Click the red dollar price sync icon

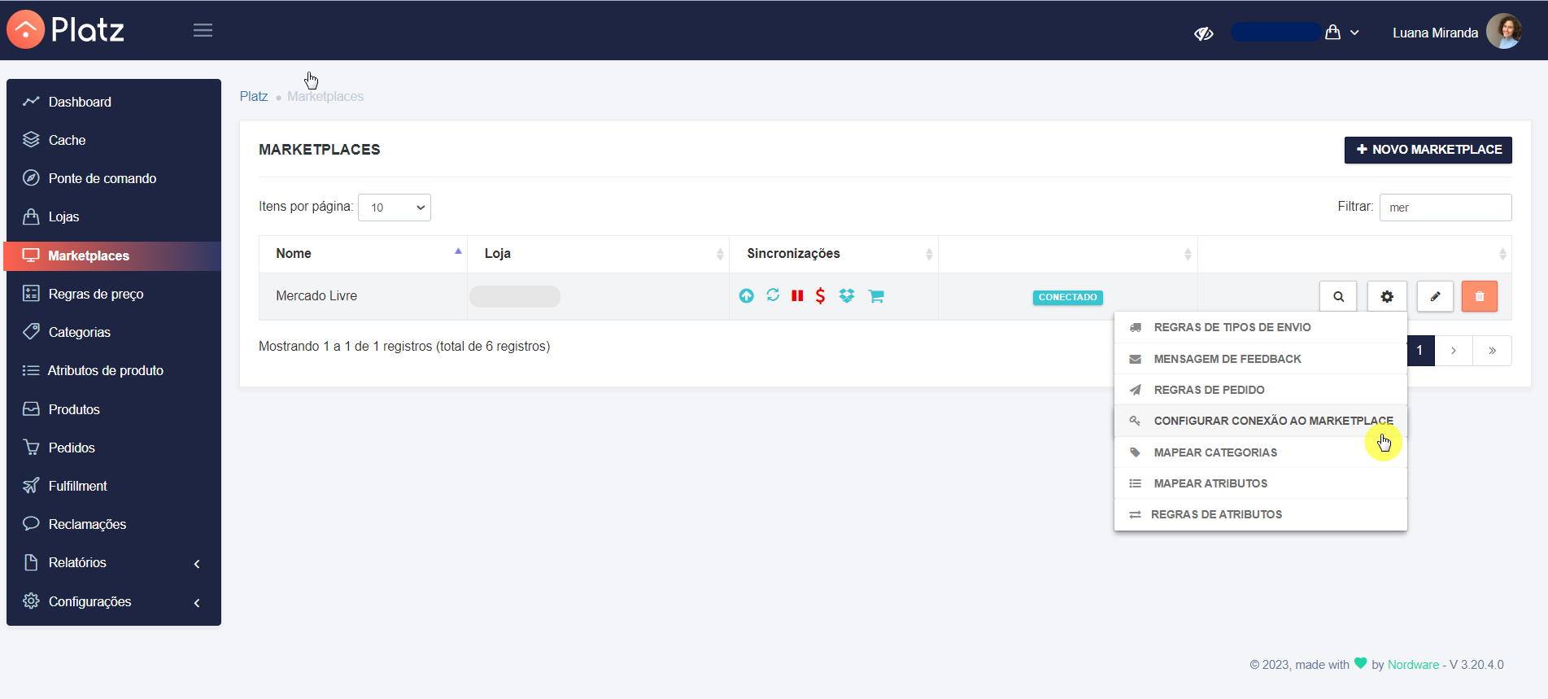point(820,296)
